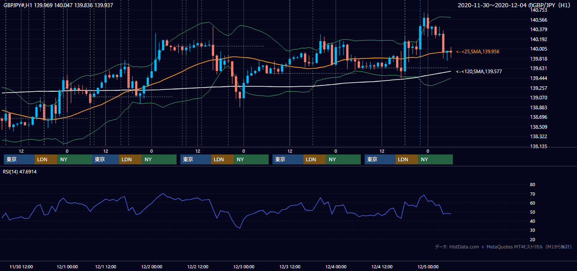Pick the 138.883 price scale label
The image size is (577, 271).
pyautogui.click(x=539, y=107)
